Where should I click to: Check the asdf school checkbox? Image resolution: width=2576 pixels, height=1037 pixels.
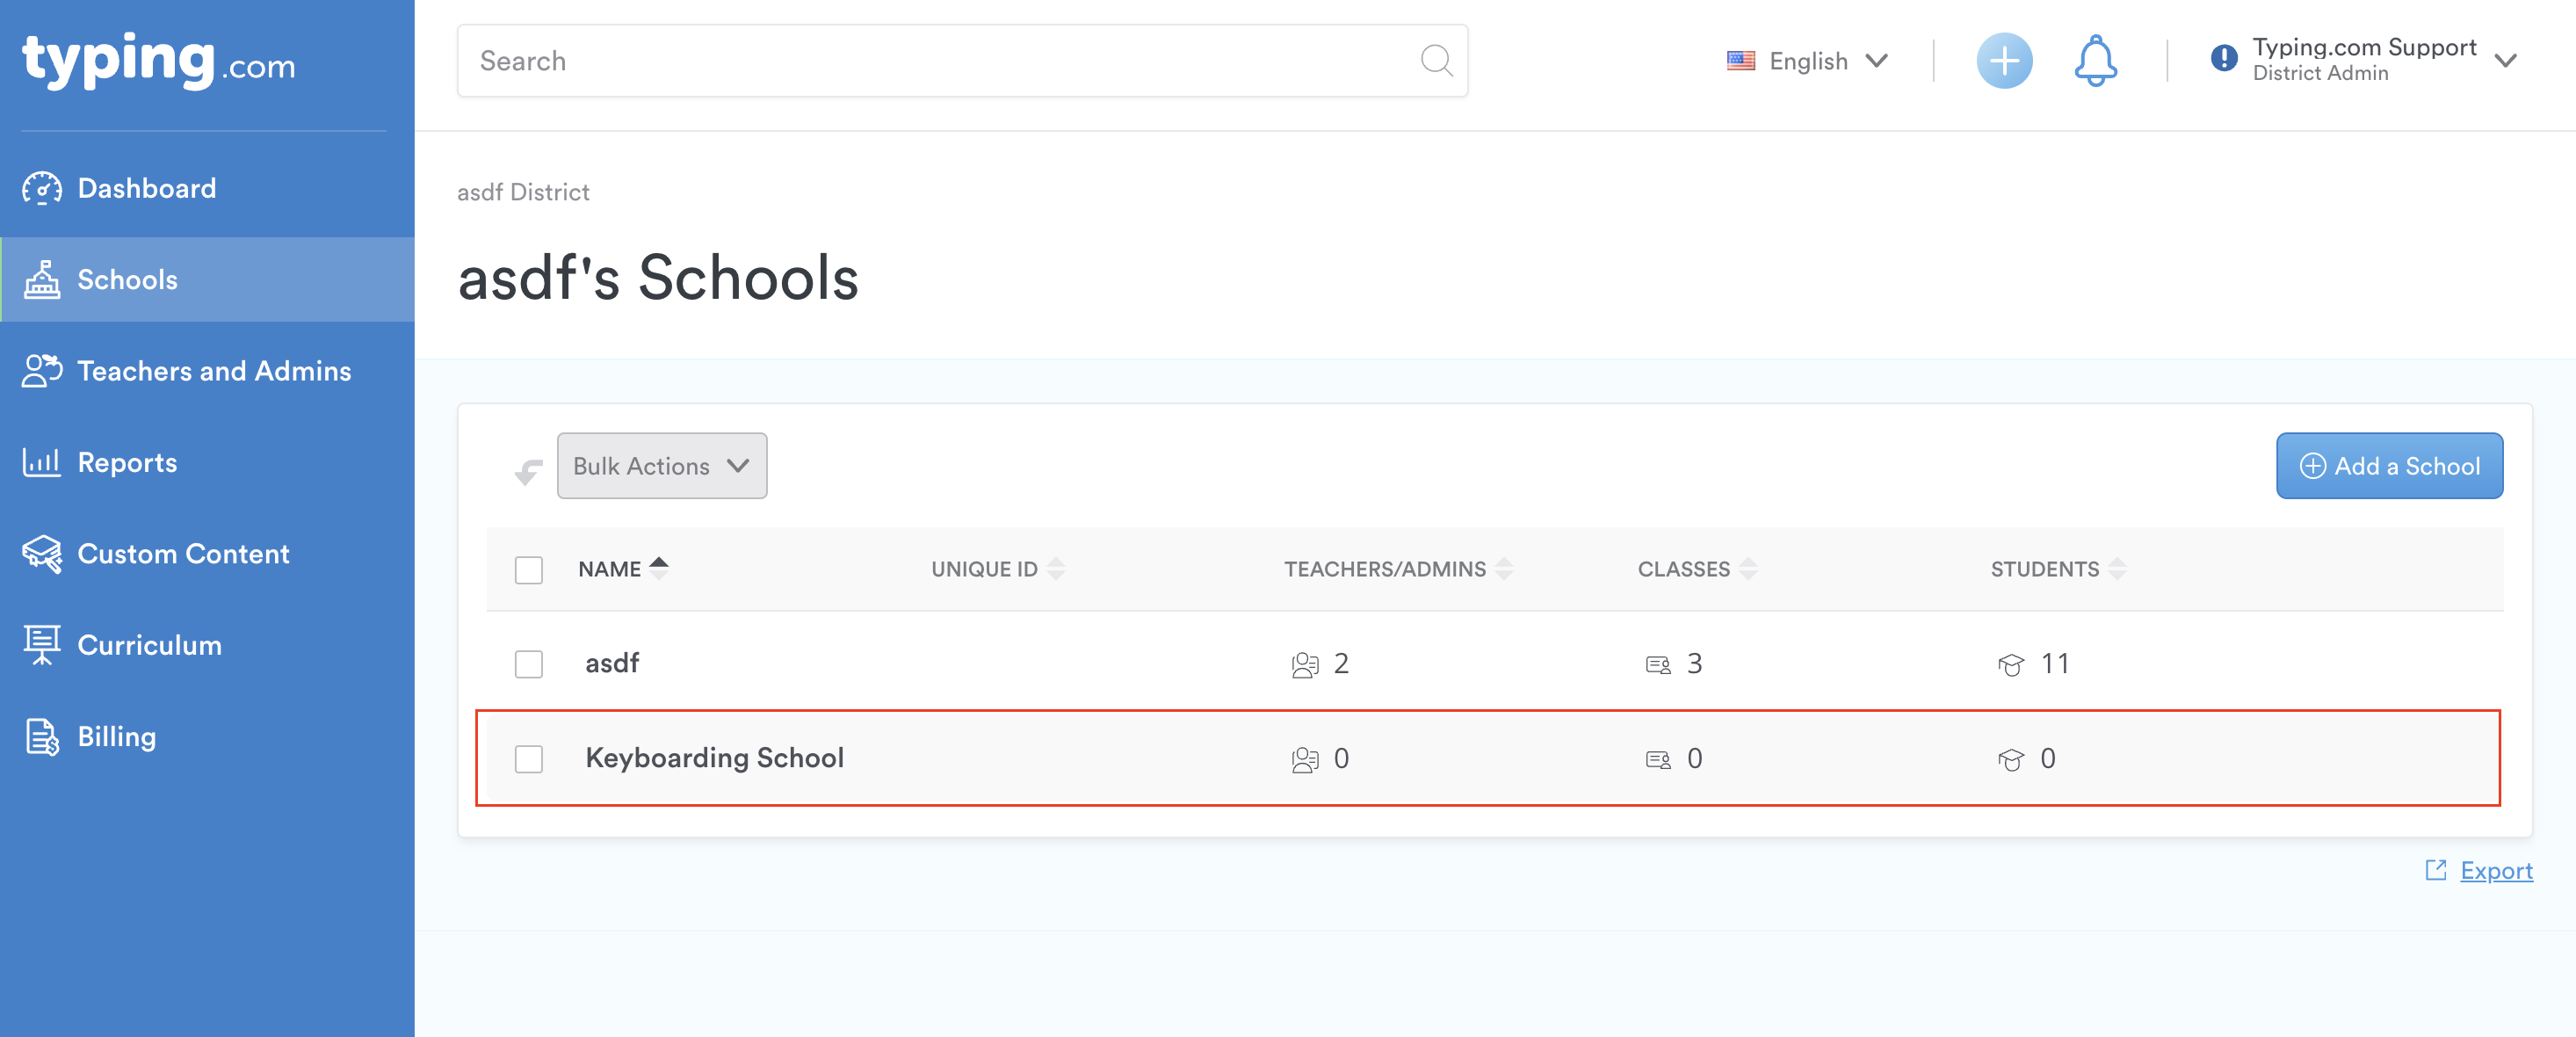(x=528, y=664)
